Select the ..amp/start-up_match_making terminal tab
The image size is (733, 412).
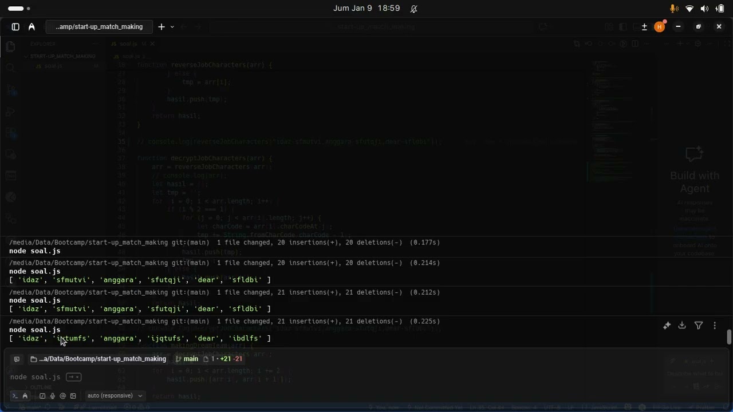(98, 27)
